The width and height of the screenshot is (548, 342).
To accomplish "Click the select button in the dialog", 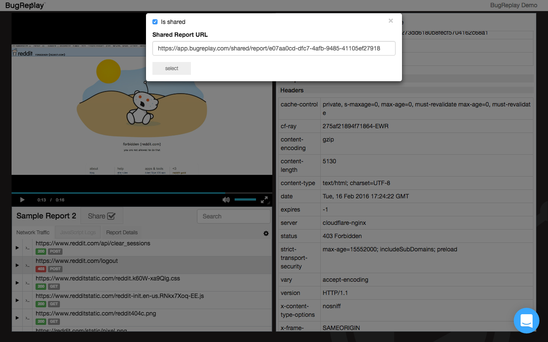I will click(x=172, y=68).
